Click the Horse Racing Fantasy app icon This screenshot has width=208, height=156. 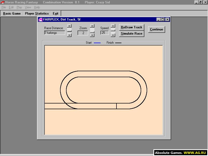pyautogui.click(x=3, y=2)
